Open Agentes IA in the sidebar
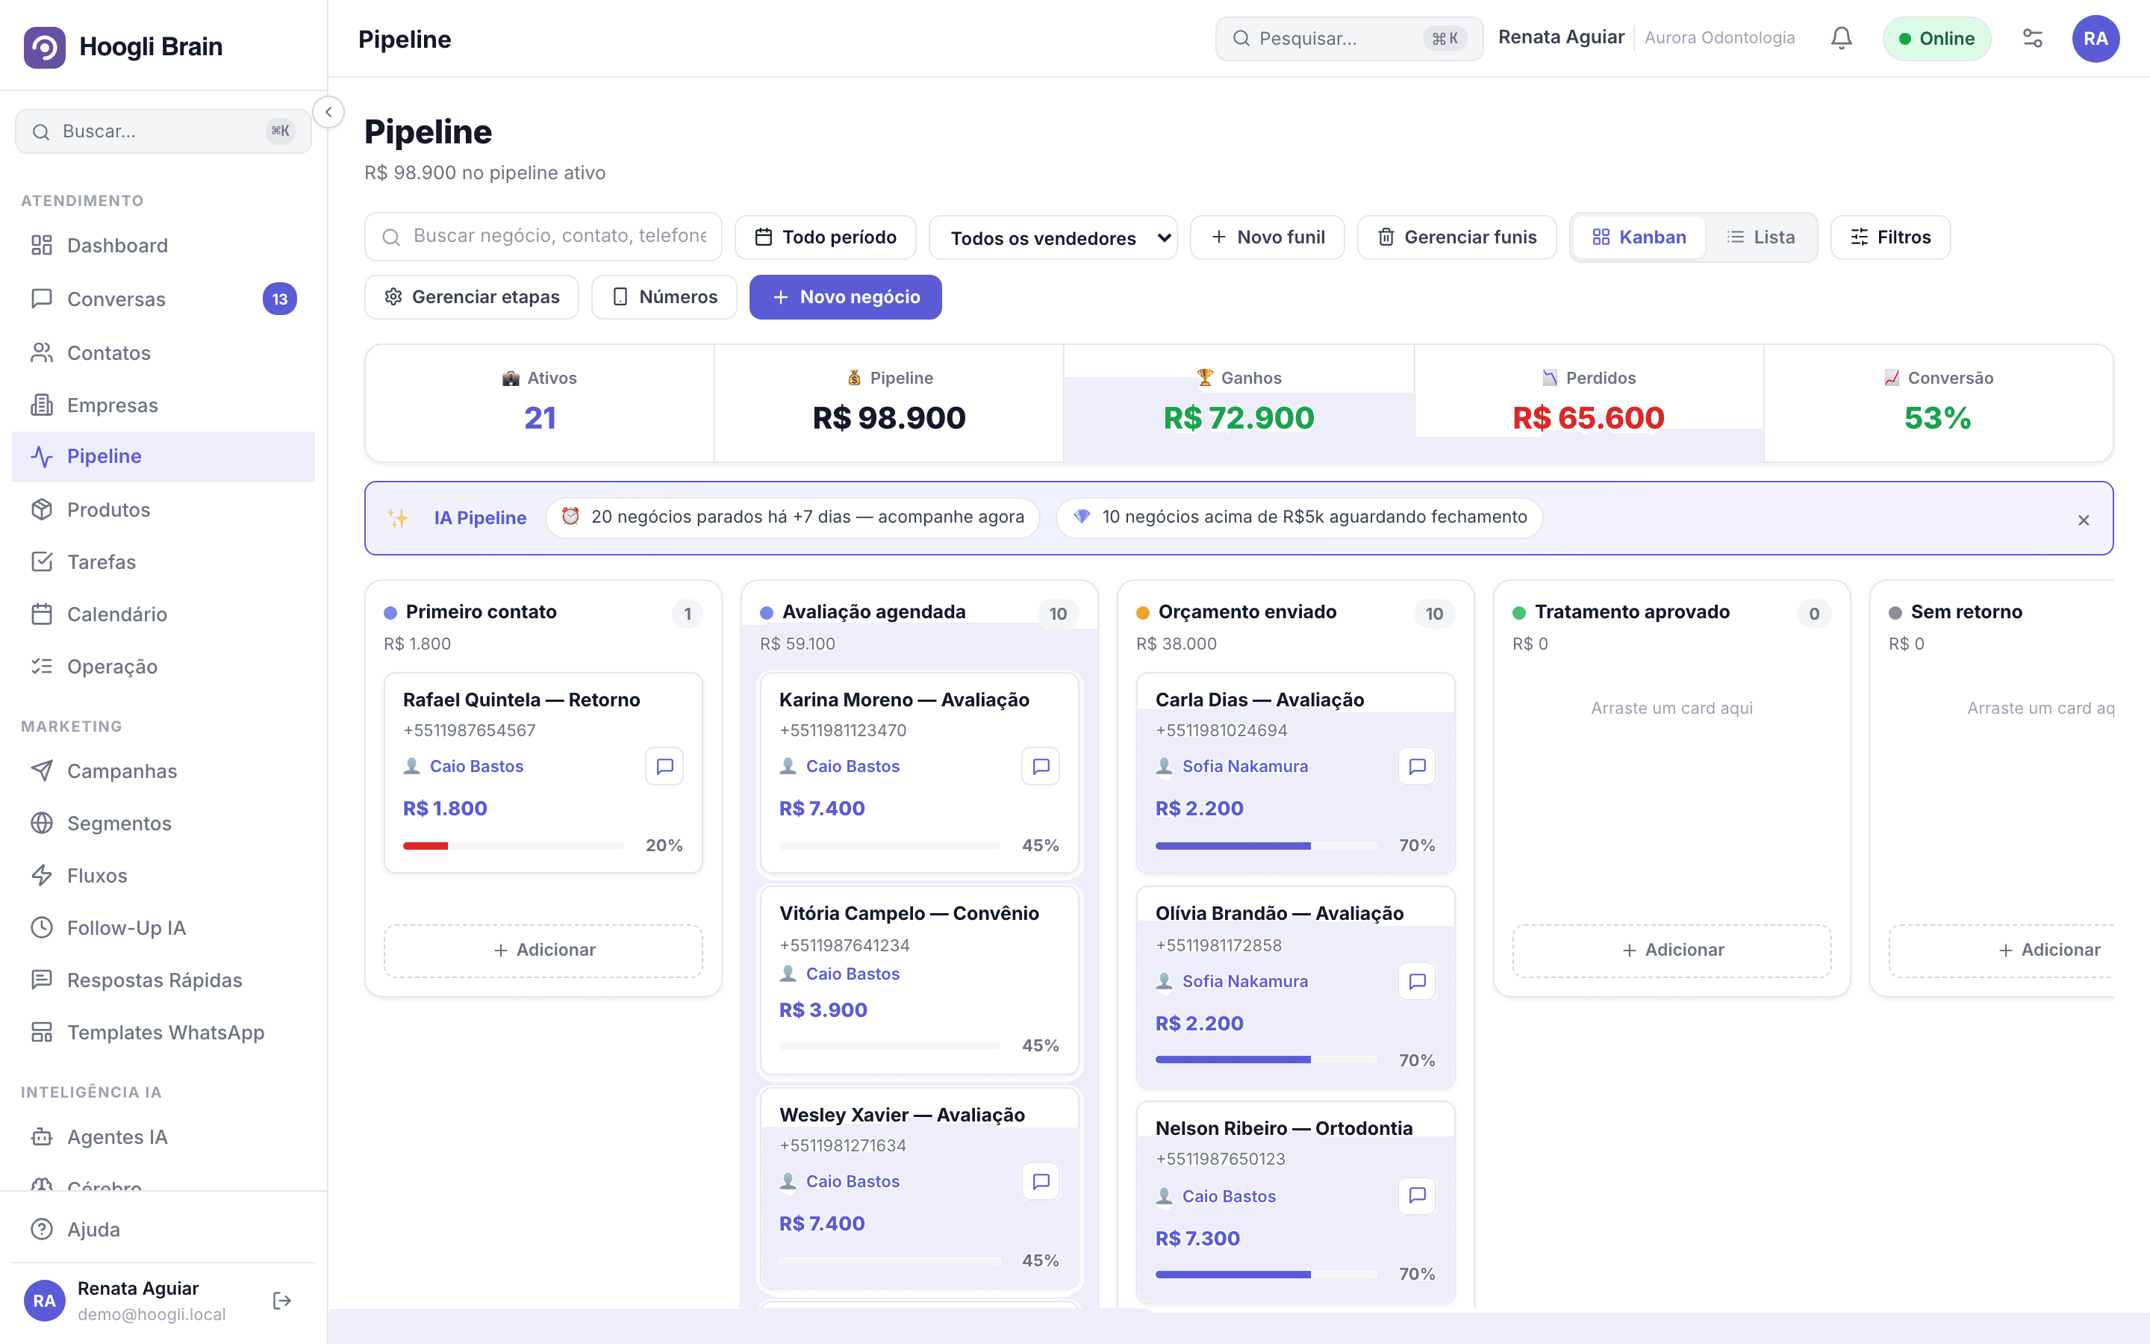Screen dimensions: 2150x1344 (x=163, y=1137)
